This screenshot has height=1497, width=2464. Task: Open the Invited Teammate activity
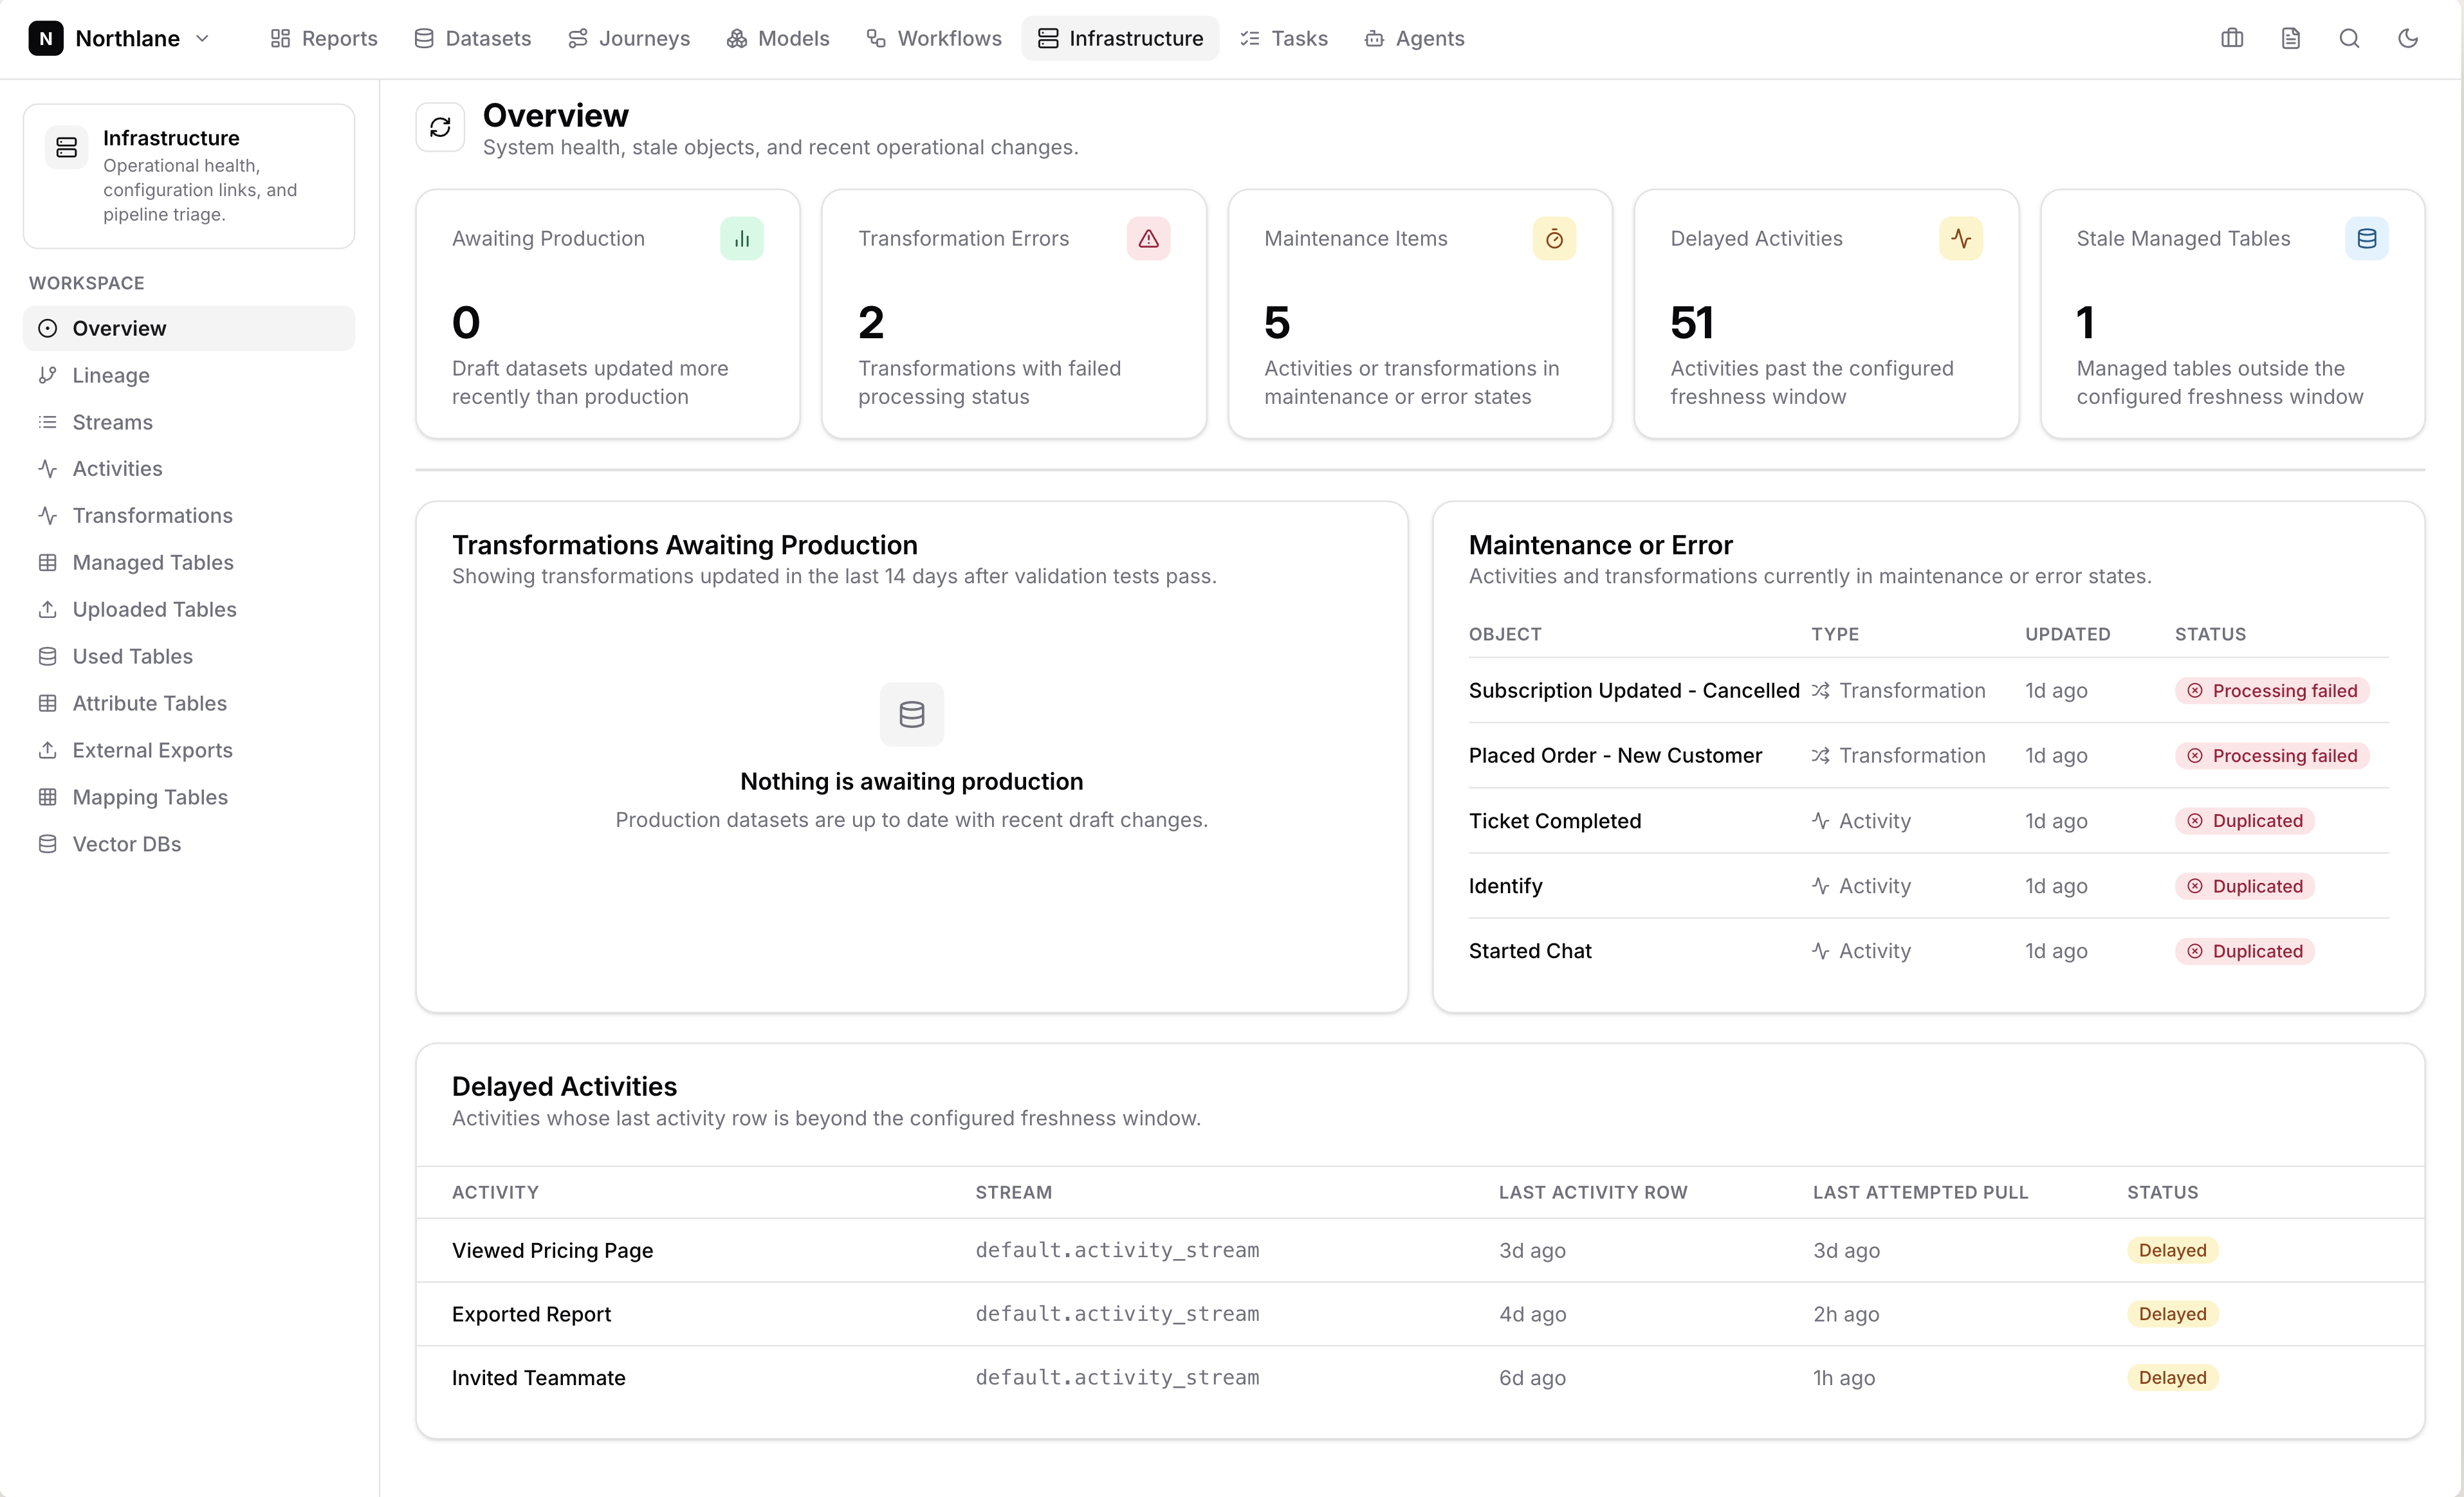(1420, 1378)
